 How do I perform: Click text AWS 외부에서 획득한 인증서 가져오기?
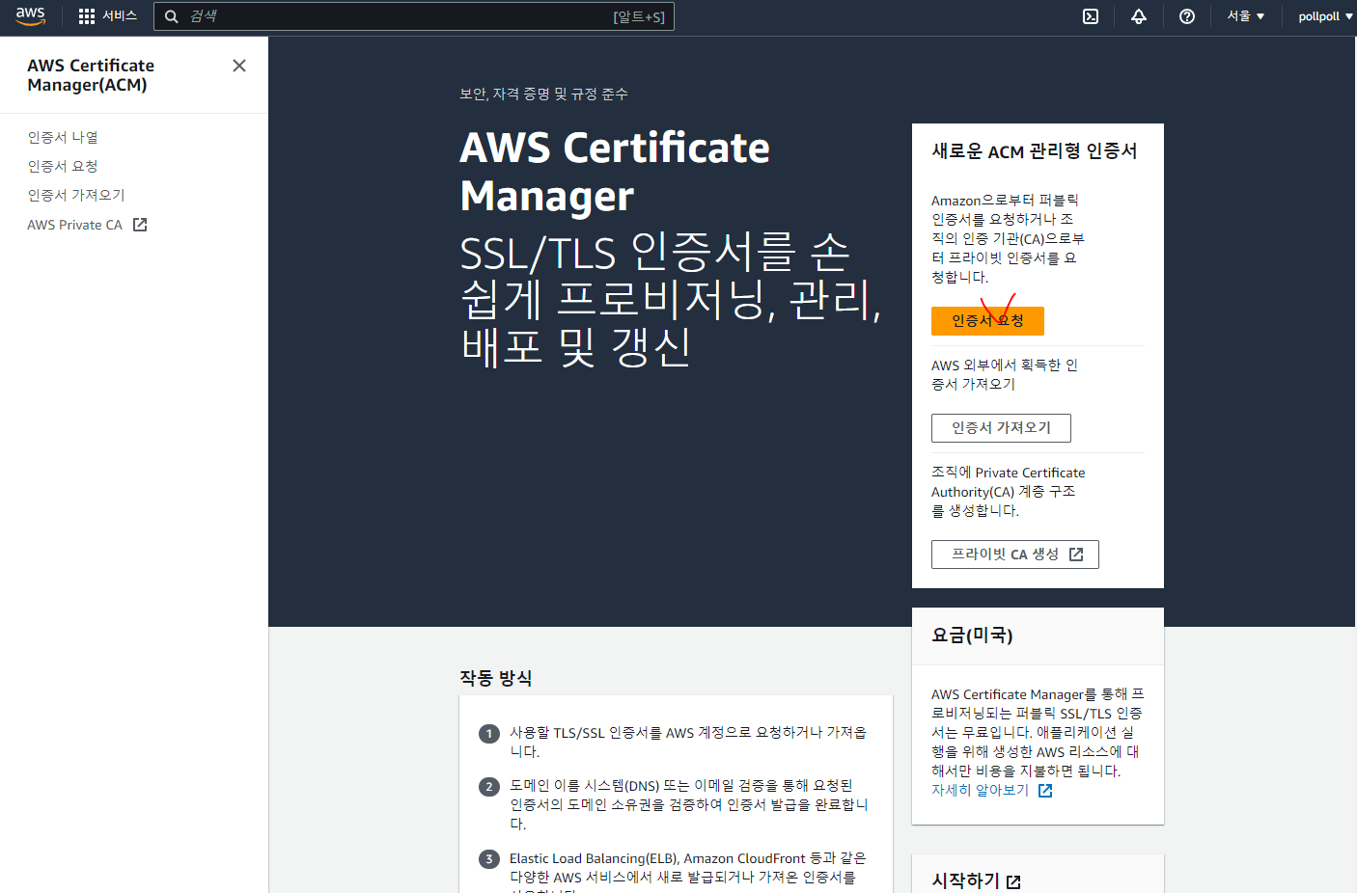click(x=1005, y=375)
